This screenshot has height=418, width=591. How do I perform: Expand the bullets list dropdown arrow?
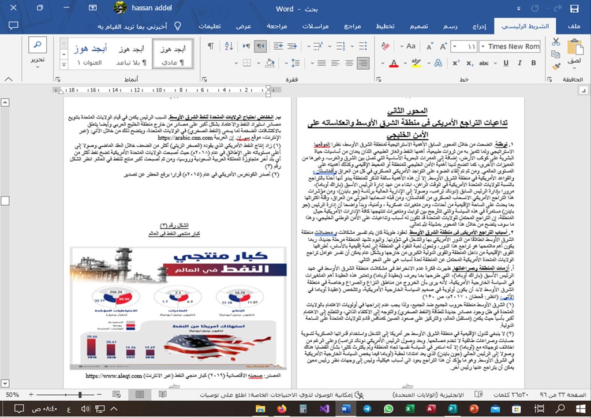[351, 46]
